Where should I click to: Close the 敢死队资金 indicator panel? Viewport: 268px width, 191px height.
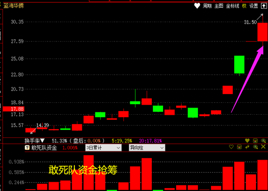[263, 147]
